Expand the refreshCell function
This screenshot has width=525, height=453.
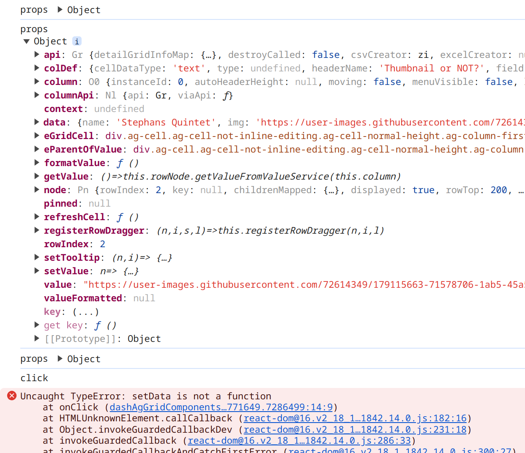point(37,217)
